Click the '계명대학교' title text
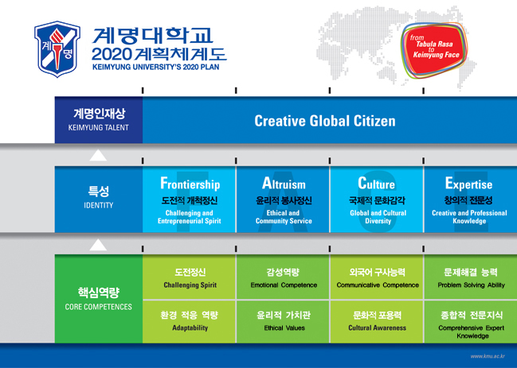Viewport: 517px width, 368px height. tap(152, 37)
